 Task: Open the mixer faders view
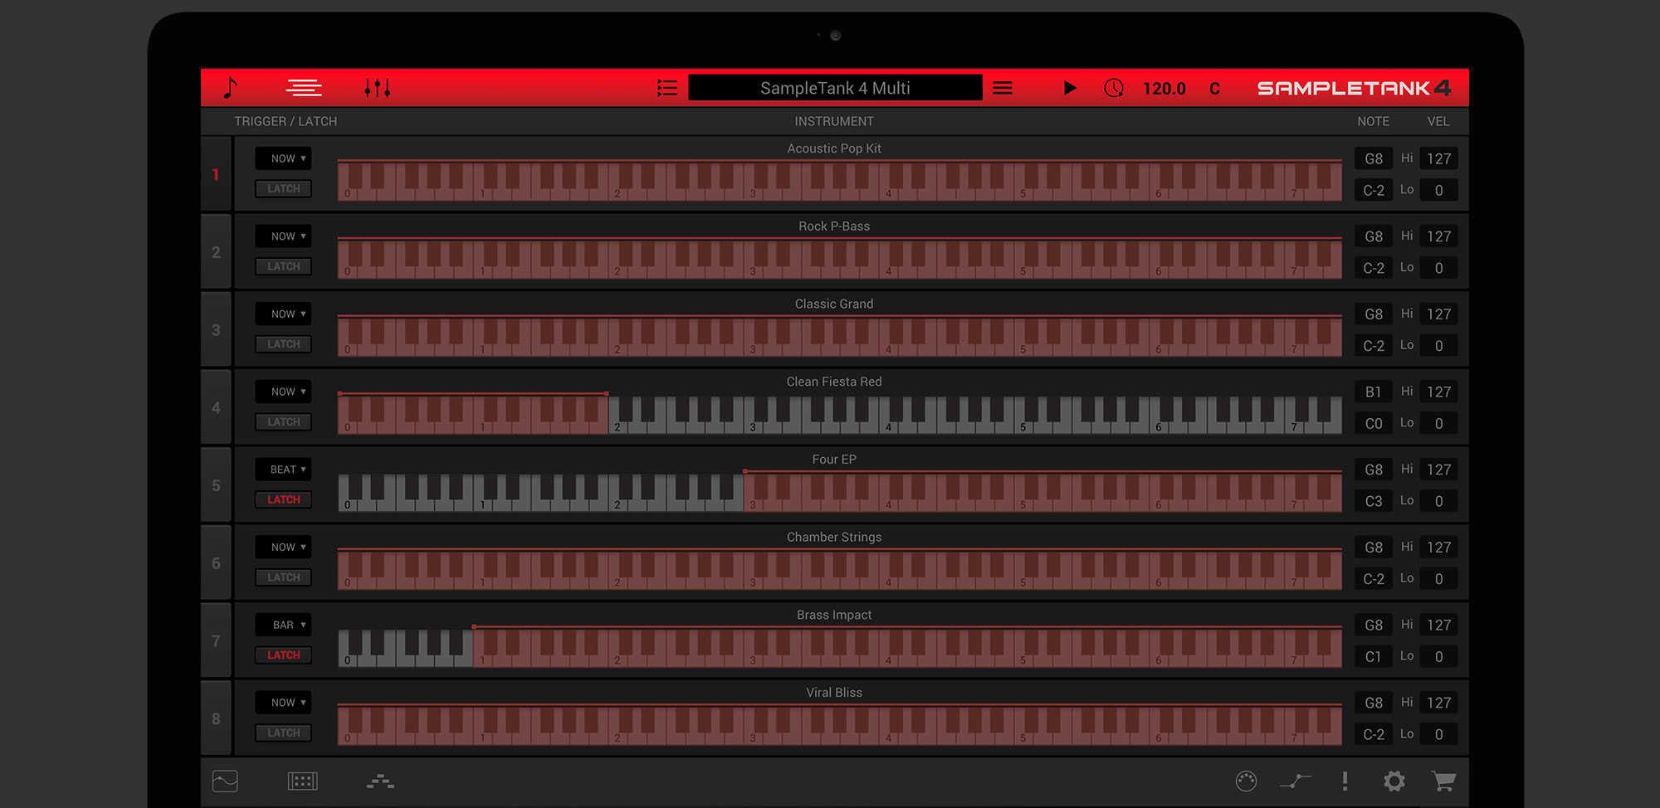[x=378, y=87]
